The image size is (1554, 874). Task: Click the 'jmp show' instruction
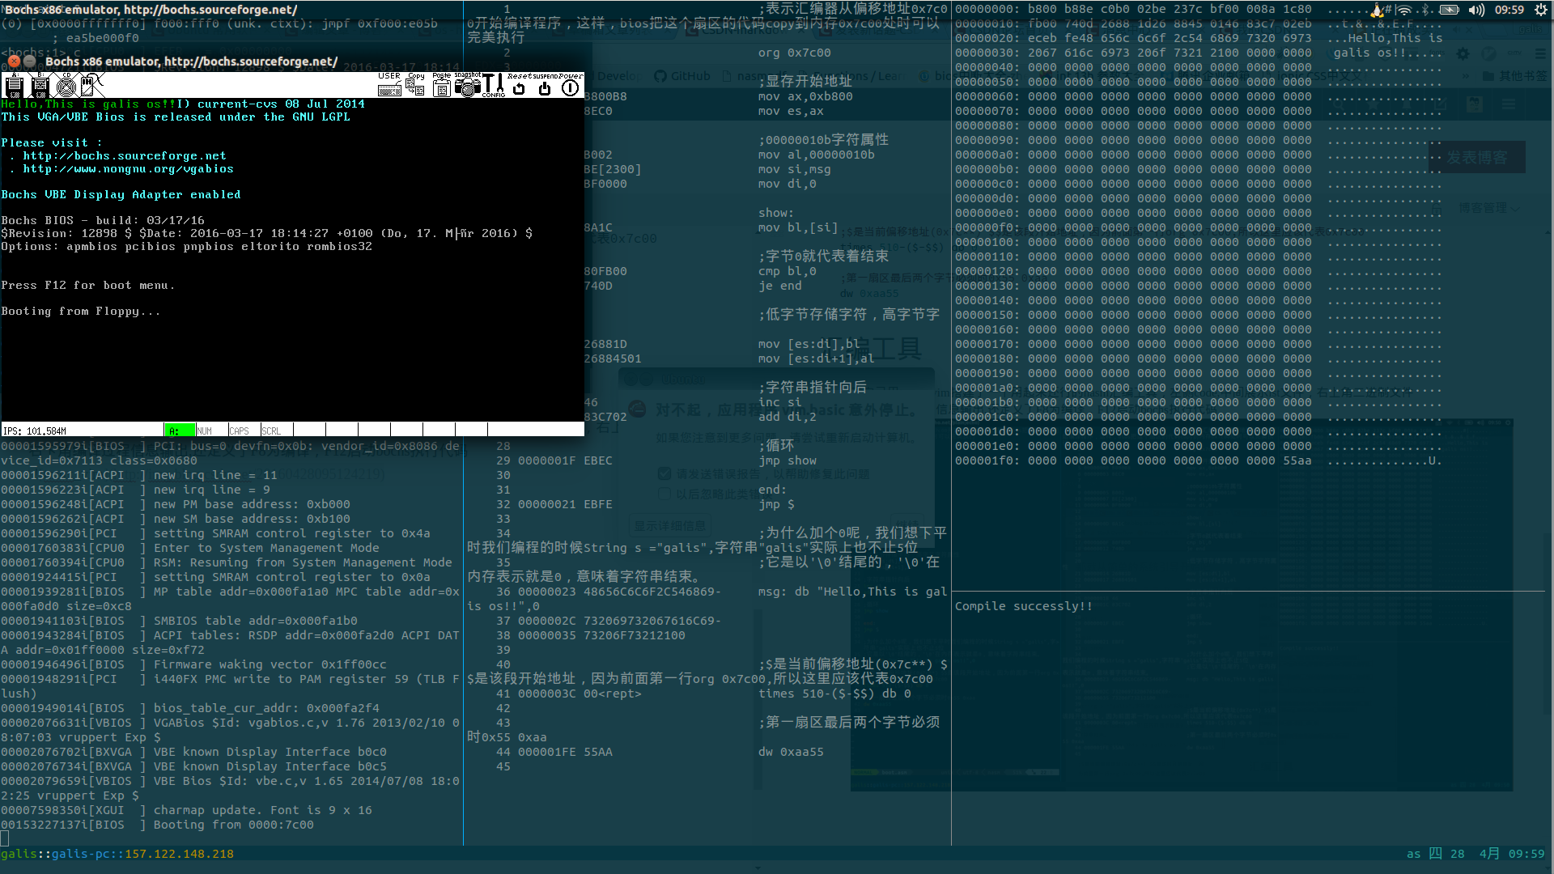(788, 460)
